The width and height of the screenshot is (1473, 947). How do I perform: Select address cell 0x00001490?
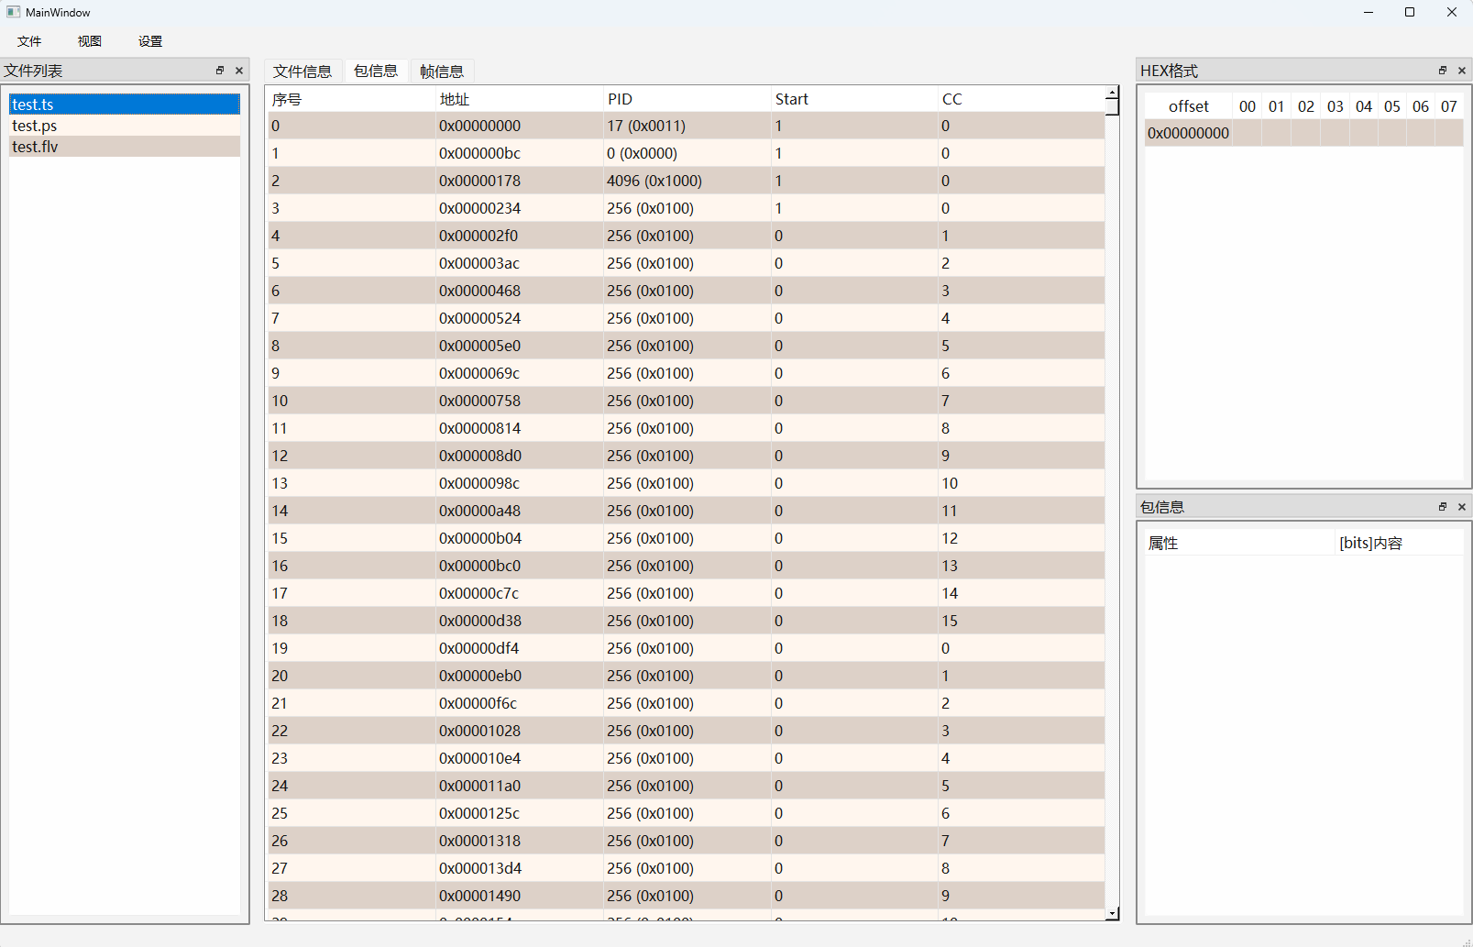[x=519, y=896]
